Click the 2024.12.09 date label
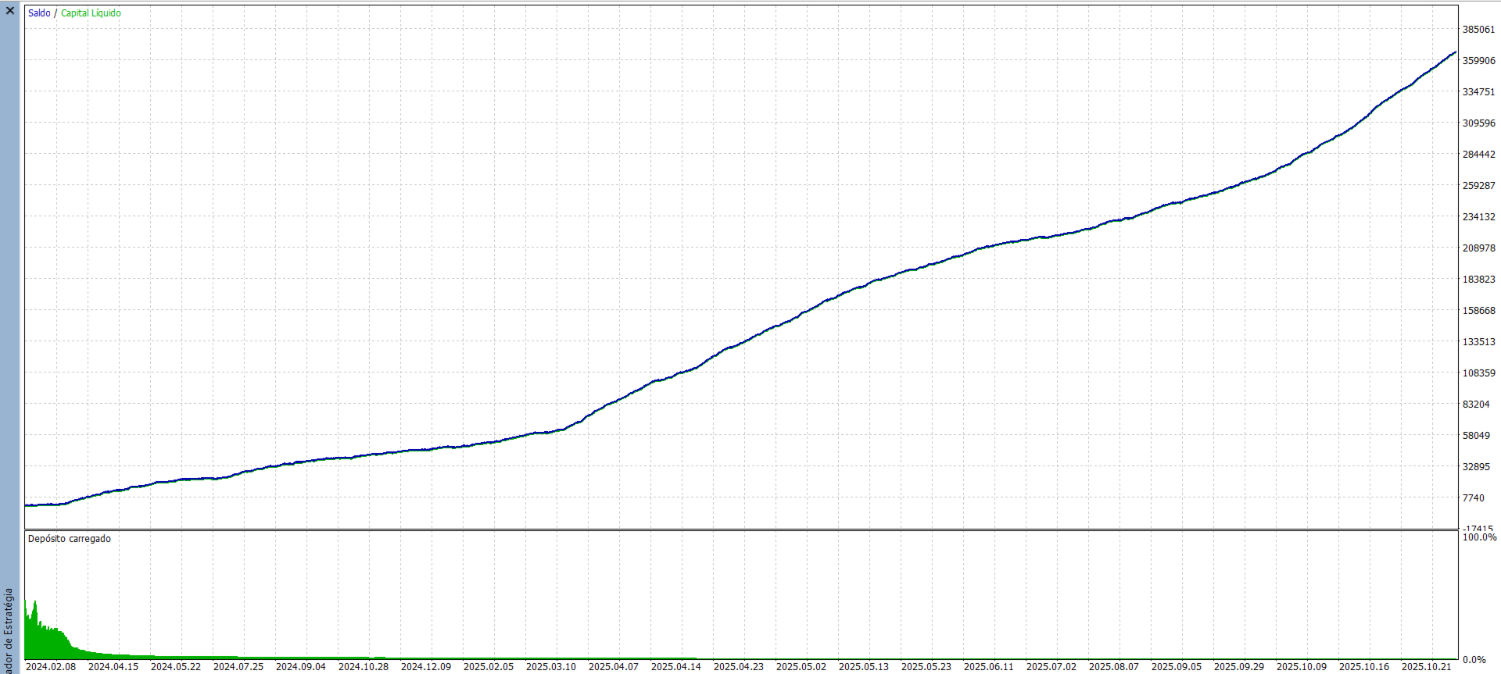This screenshot has width=1501, height=674. pos(426,667)
